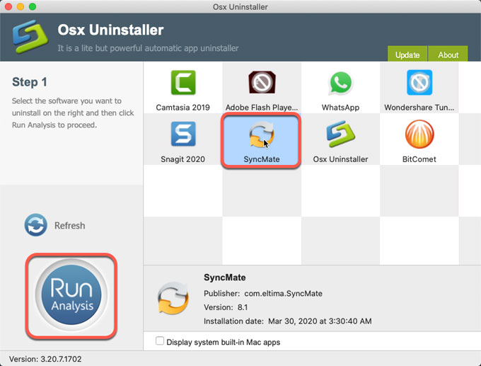Click the Installation date Mar 30, 2020 text

point(287,321)
